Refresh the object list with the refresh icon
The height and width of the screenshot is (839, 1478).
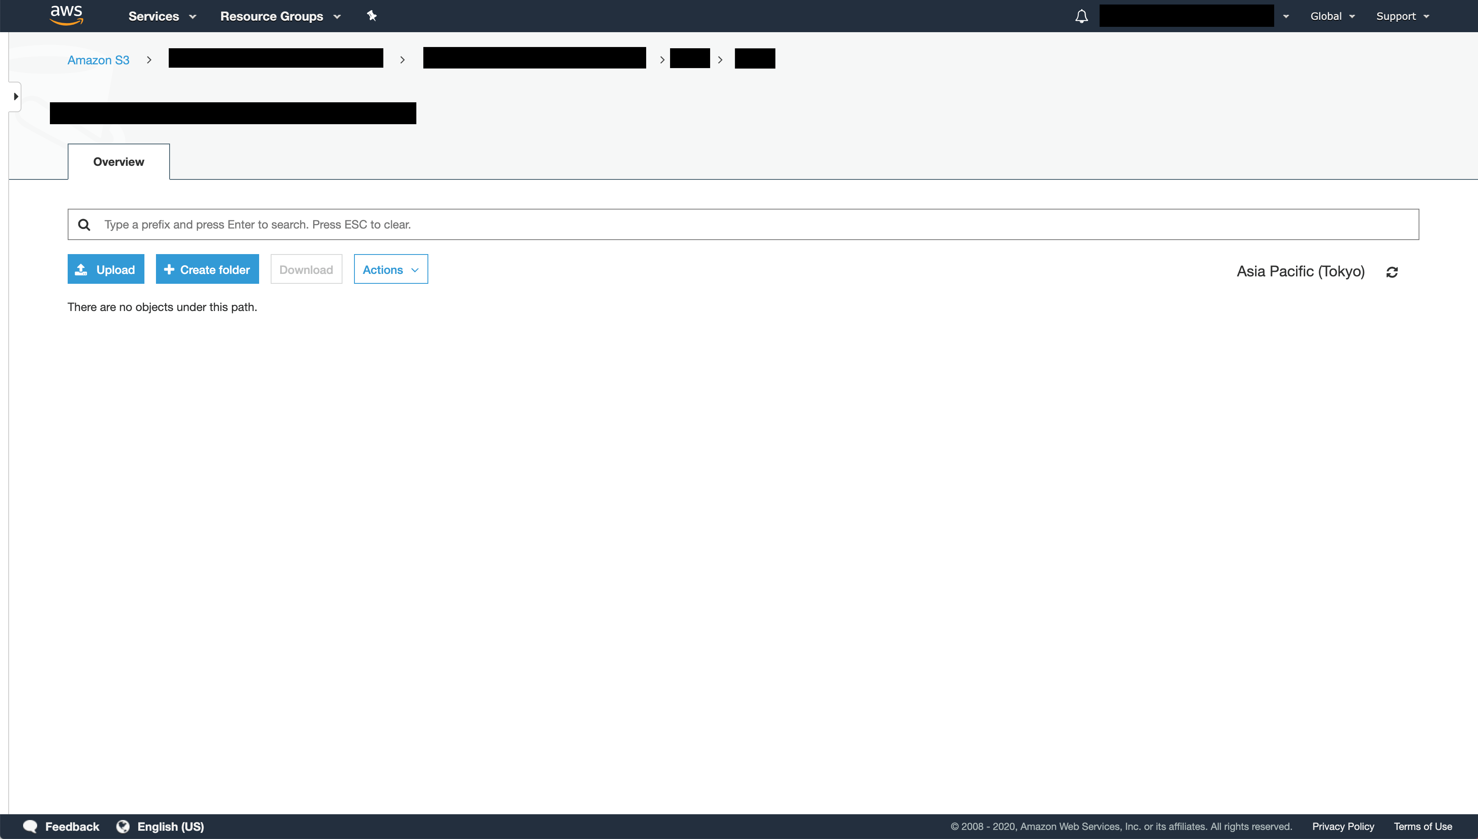pos(1393,271)
